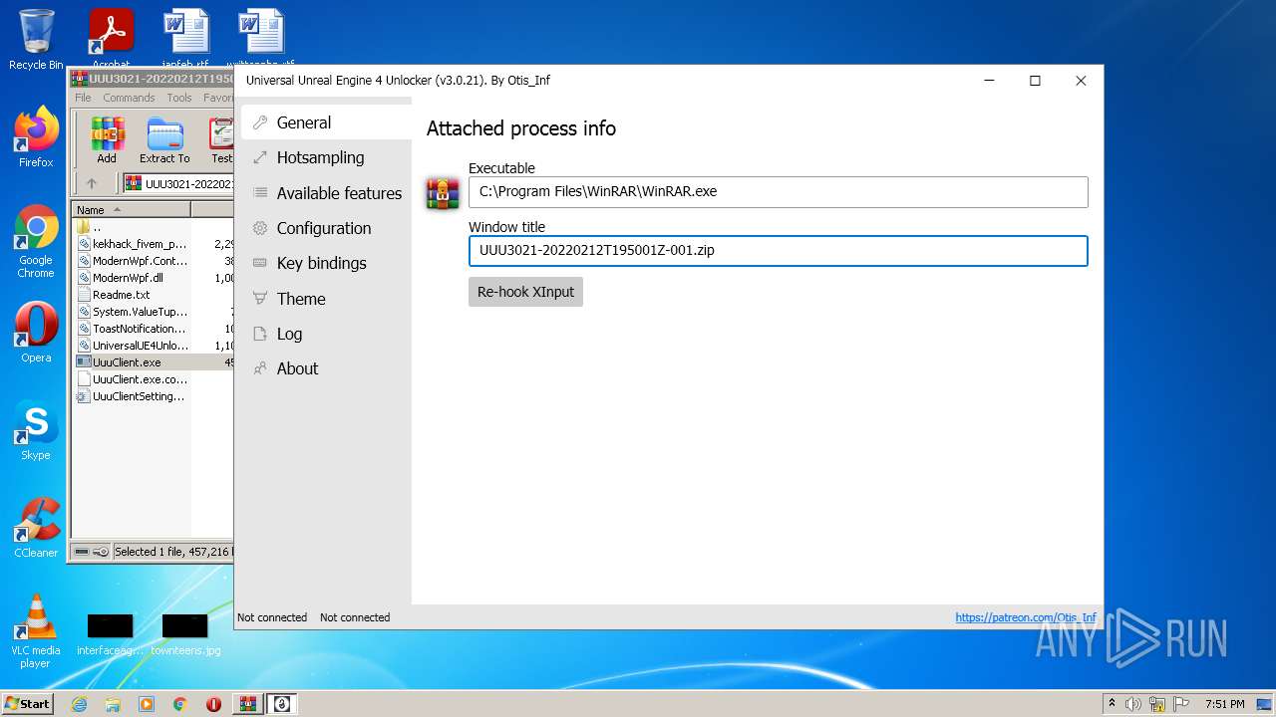Switch to the Hotsampling tab

click(326, 157)
